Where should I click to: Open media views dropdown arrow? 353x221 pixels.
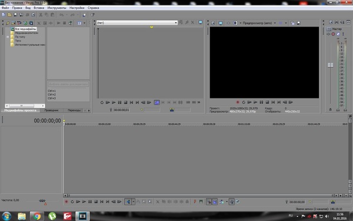[84, 23]
